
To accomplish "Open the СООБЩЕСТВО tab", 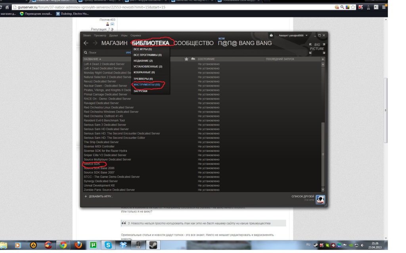I will click(193, 43).
